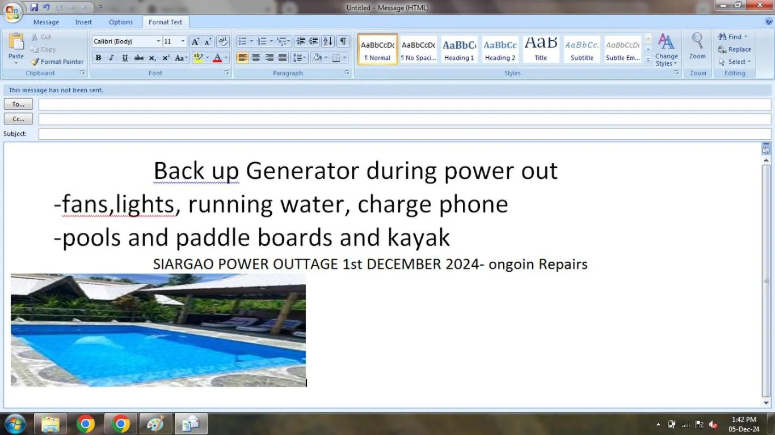
Task: Click the Grow Font icon
Action: (x=195, y=41)
